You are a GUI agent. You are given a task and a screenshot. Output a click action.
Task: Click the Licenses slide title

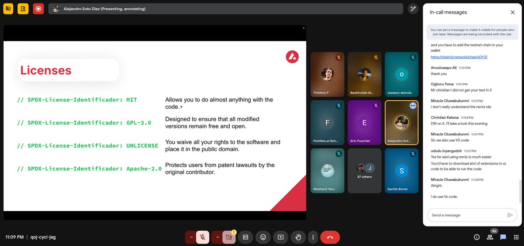46,70
